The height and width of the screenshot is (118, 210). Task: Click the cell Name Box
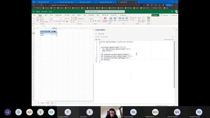coord(37,26)
